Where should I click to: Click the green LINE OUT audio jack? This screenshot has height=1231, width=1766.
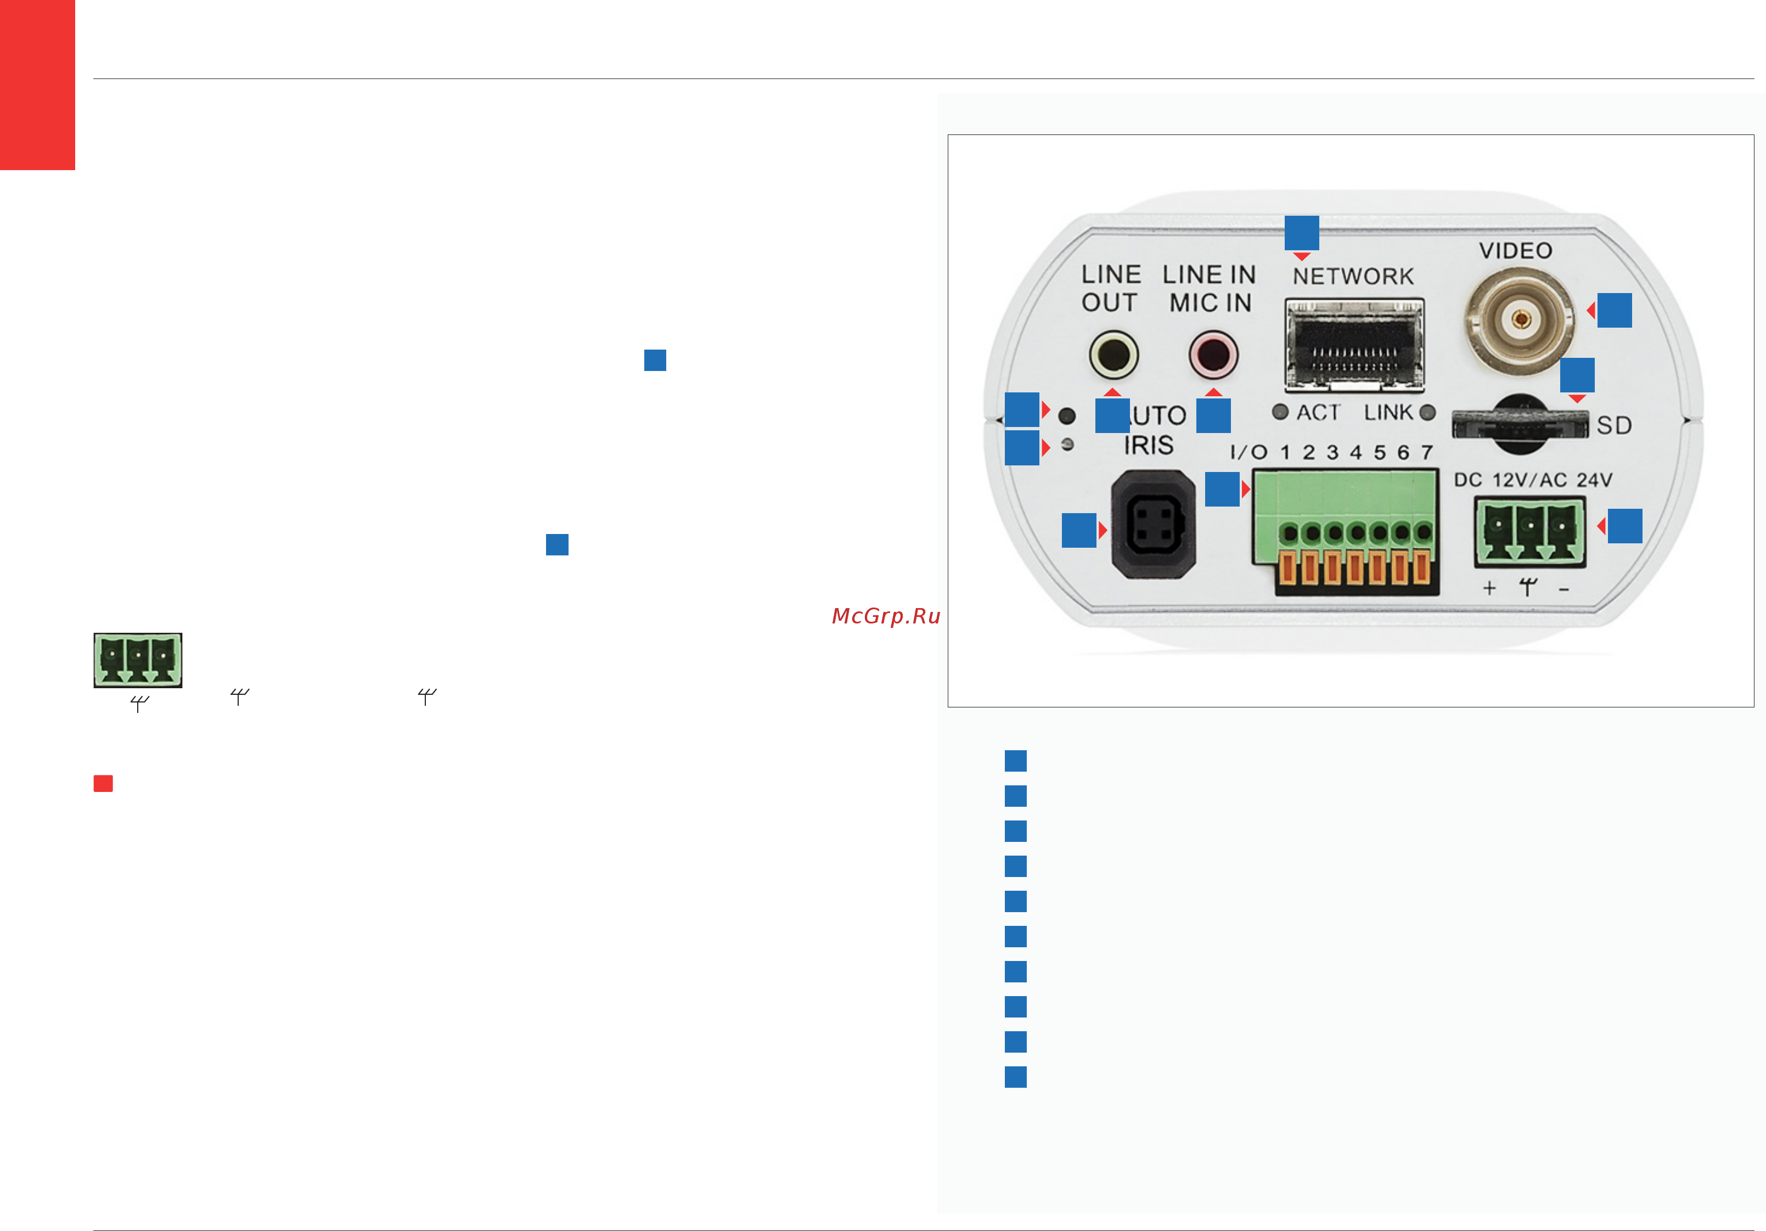tap(1113, 354)
